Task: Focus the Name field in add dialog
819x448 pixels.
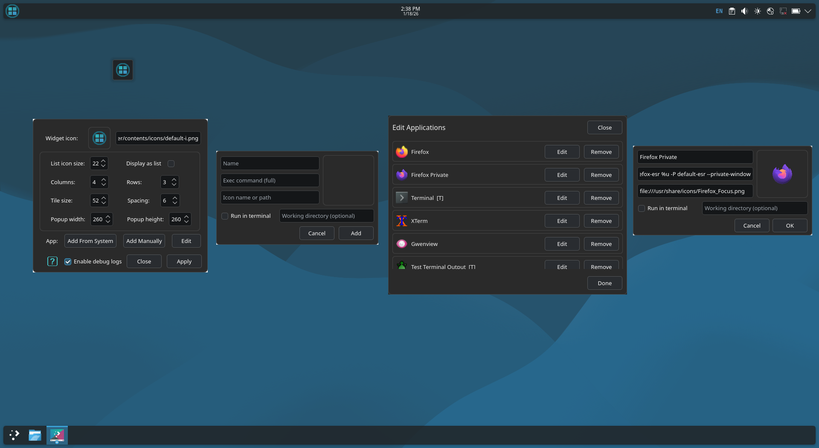Action: click(270, 163)
